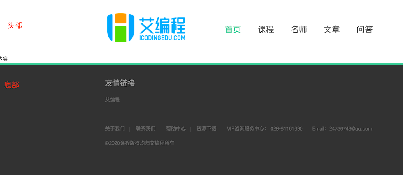Open the 联系我们 footer link

(x=145, y=128)
